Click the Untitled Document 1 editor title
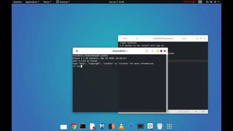The height and width of the screenshot is (131, 233). pyautogui.click(x=163, y=38)
